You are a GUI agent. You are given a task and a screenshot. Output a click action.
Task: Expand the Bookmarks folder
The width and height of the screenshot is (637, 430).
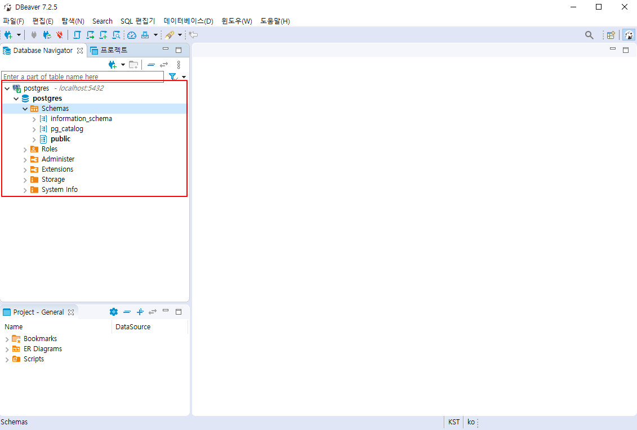coord(7,339)
